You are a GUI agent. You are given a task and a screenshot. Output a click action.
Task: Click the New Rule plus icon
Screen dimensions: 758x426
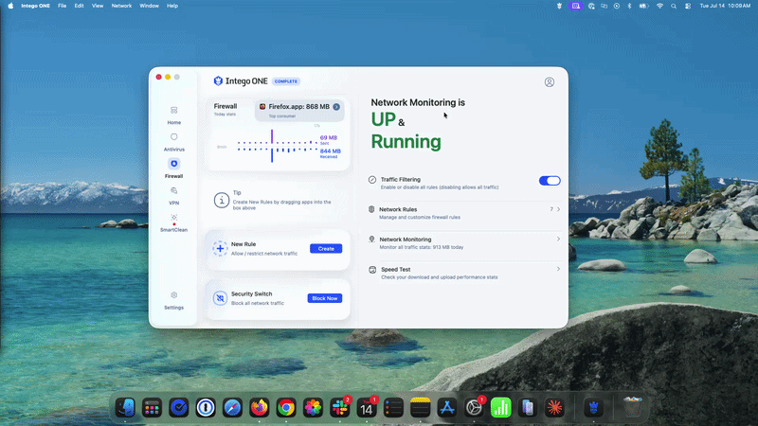[220, 248]
